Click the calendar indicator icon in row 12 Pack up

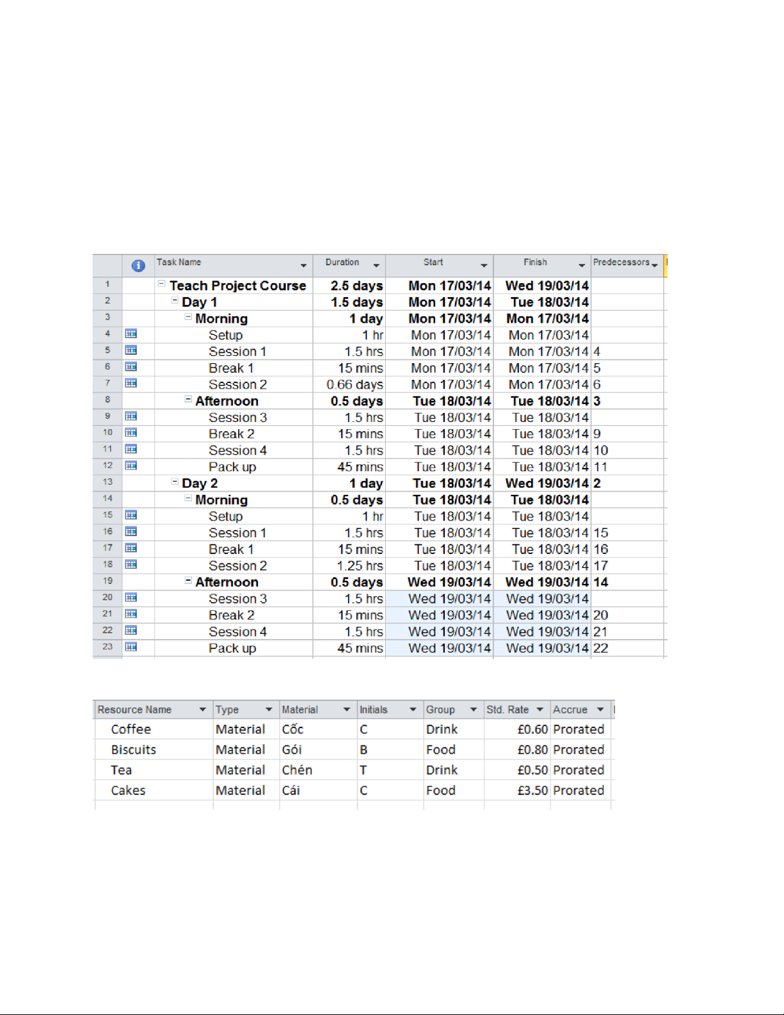point(131,466)
